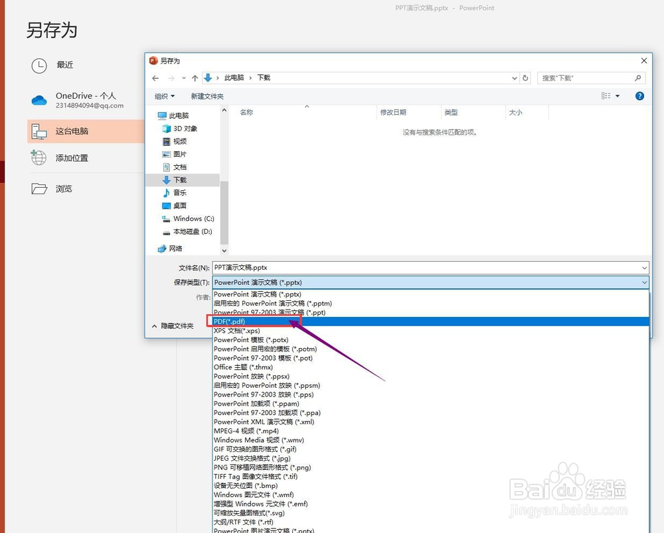Collapse the folder pane with 隐藏文件夹
Viewport: 664px width, 533px height.
[173, 326]
